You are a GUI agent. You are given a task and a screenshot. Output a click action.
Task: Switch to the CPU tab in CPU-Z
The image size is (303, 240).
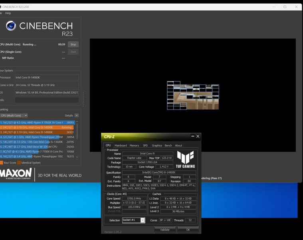(108, 145)
